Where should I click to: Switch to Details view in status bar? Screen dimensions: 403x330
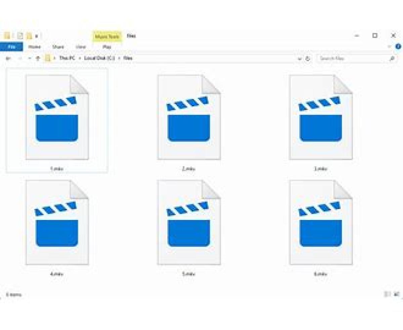pyautogui.click(x=387, y=294)
